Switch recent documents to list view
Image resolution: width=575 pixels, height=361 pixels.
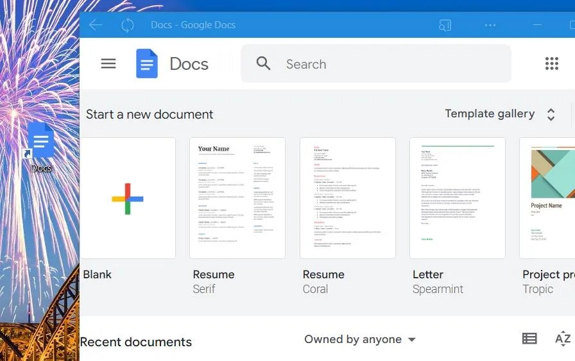529,339
